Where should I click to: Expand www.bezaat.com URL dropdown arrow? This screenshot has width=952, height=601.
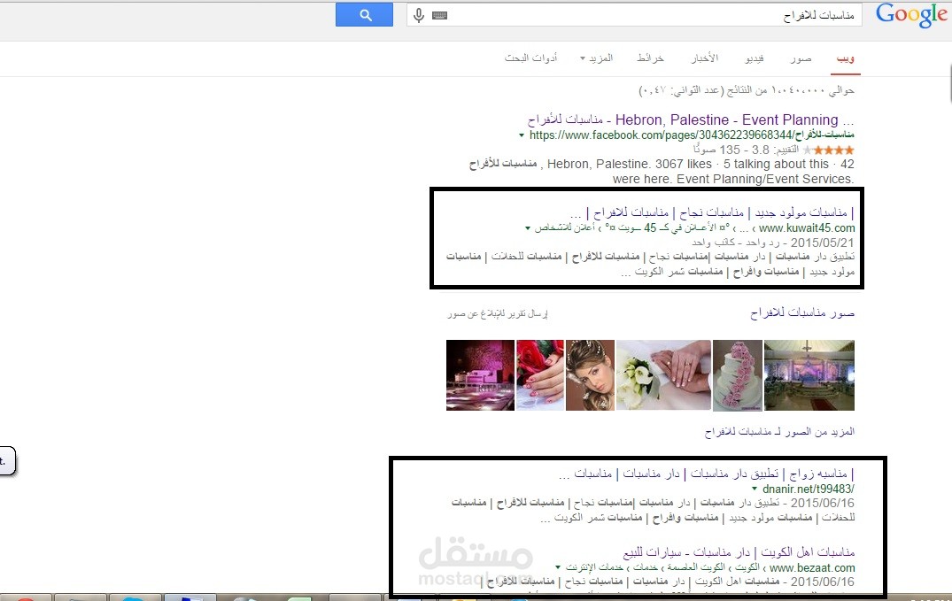557,567
